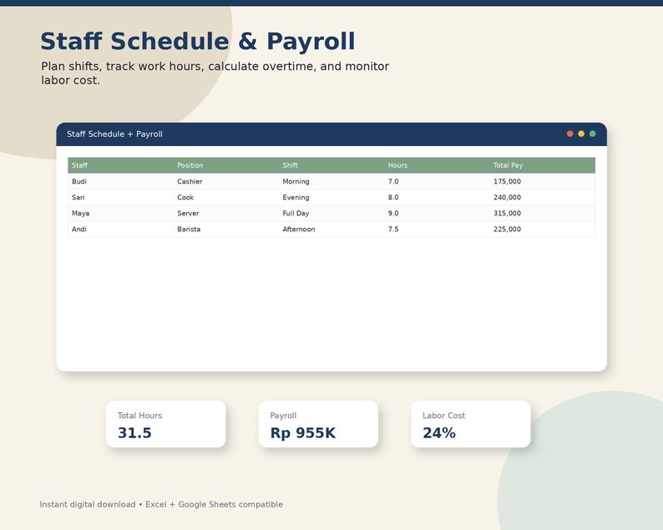The width and height of the screenshot is (663, 530).
Task: Select the Total Pay column header
Action: pos(543,165)
